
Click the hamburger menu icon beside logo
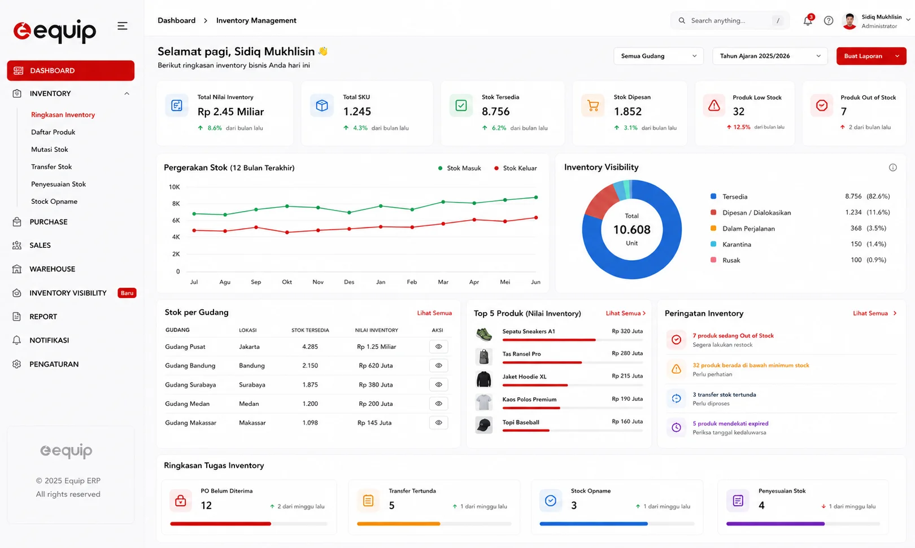point(122,26)
